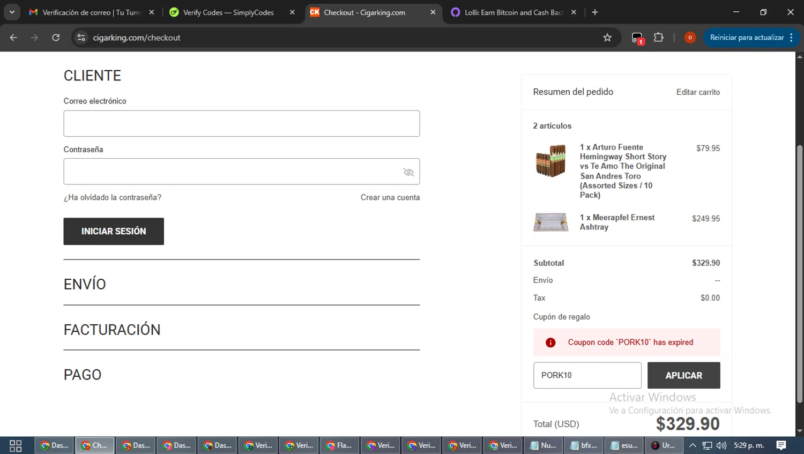Click Editar carrito link
Viewport: 804px width, 454px height.
pos(698,92)
